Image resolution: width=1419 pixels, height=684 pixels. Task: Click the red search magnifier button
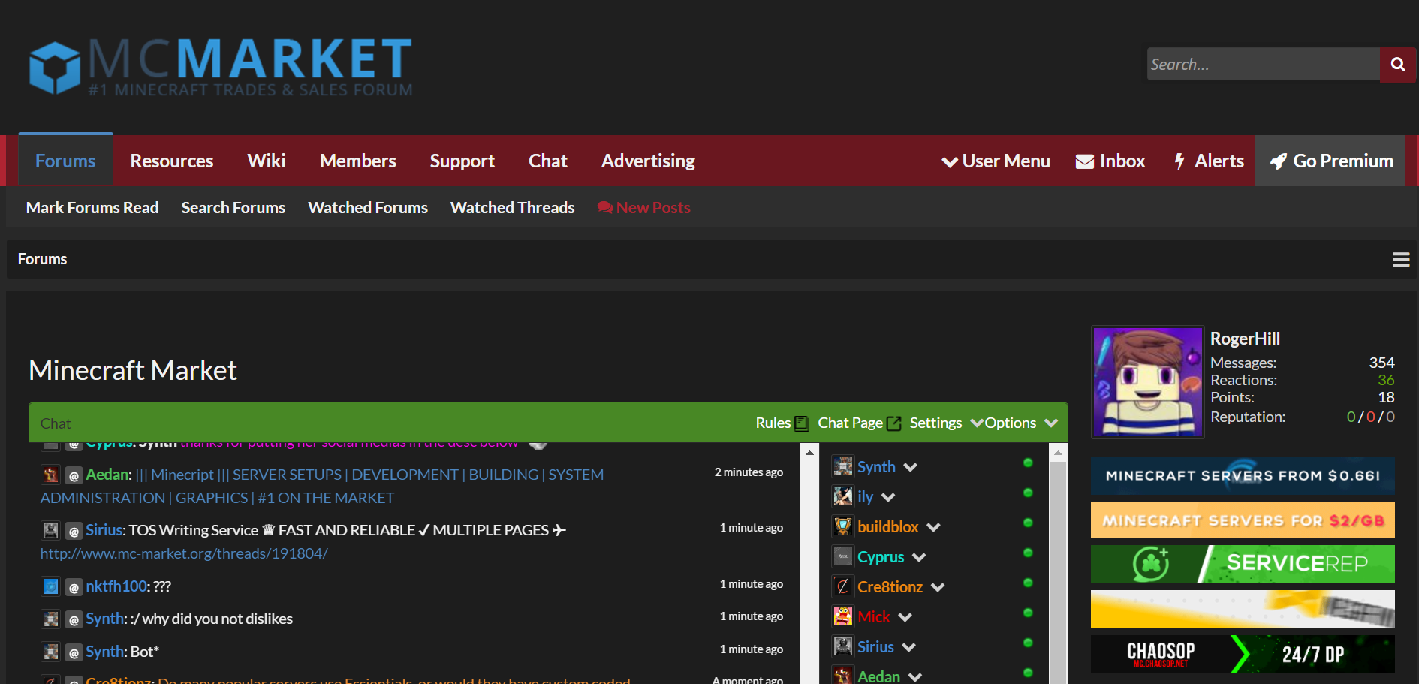pyautogui.click(x=1397, y=65)
